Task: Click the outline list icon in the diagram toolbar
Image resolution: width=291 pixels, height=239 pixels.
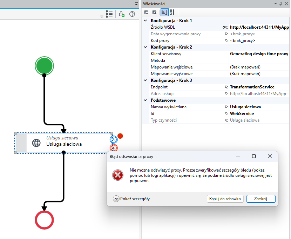Action: click(x=109, y=14)
